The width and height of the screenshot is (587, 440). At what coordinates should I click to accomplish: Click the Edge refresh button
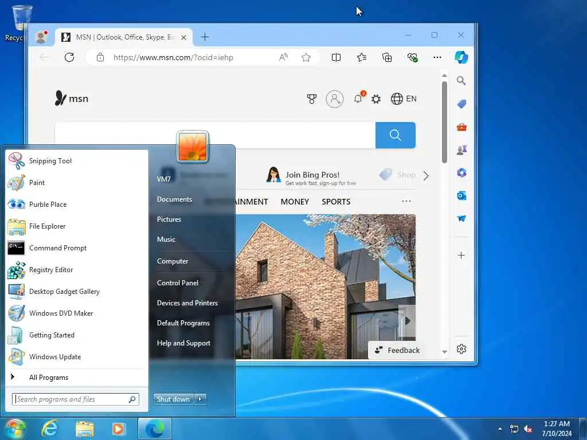pos(69,57)
